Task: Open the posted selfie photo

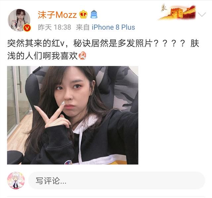Action: pos(73,115)
